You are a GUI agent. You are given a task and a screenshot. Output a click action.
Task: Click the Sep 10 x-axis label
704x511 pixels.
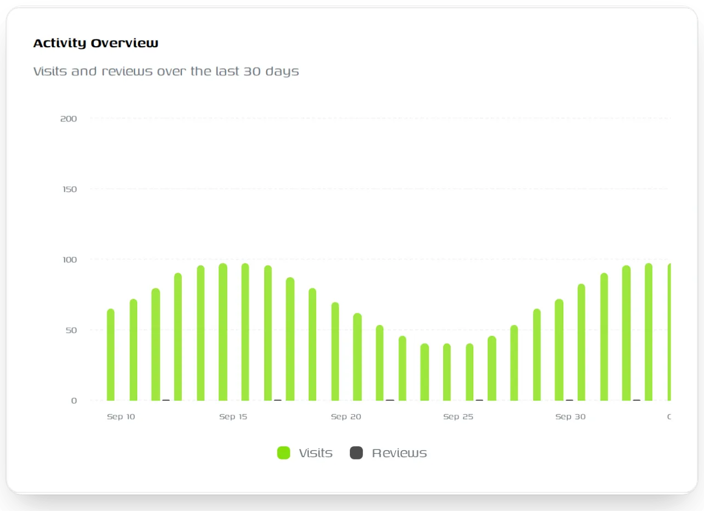(x=121, y=417)
